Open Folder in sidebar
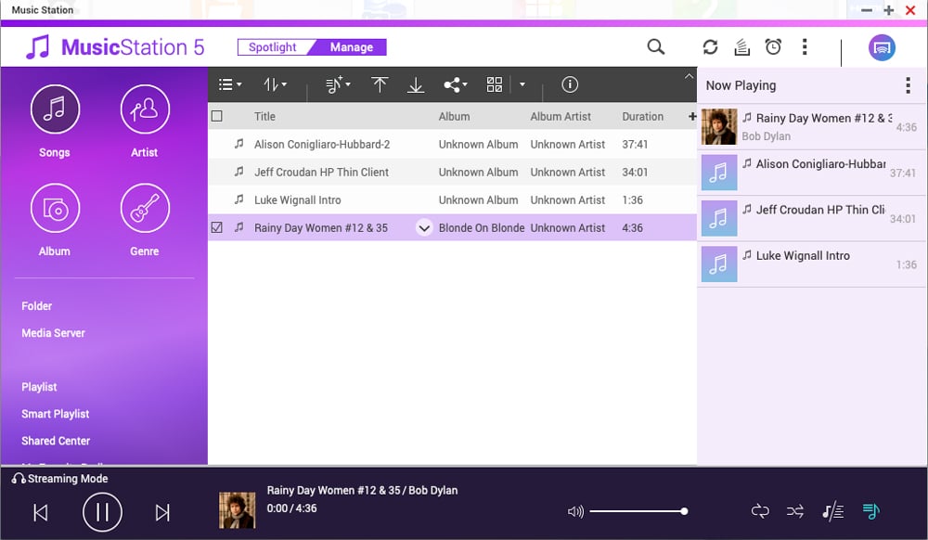This screenshot has width=928, height=540. coord(37,306)
